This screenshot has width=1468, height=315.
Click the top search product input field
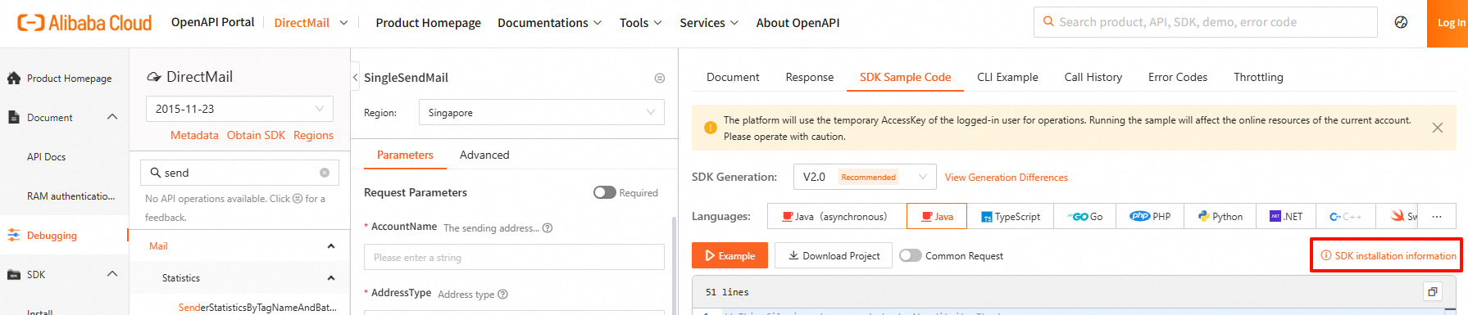tap(1206, 22)
